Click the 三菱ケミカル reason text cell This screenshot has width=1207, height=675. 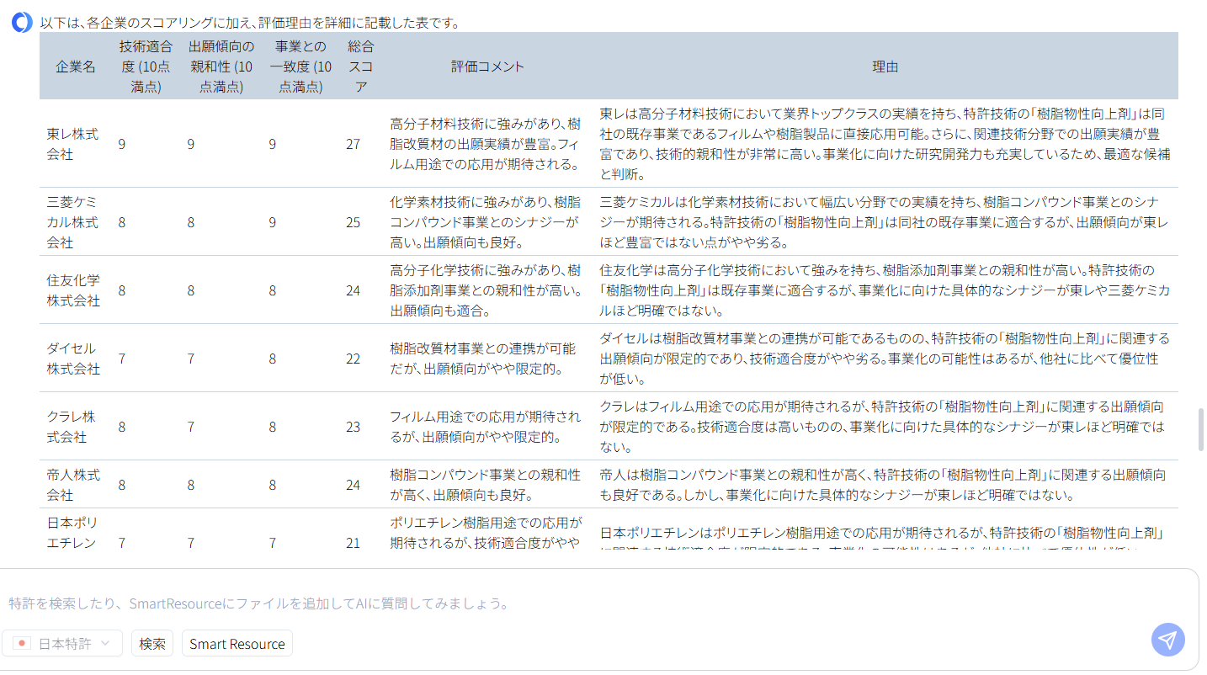tap(885, 222)
